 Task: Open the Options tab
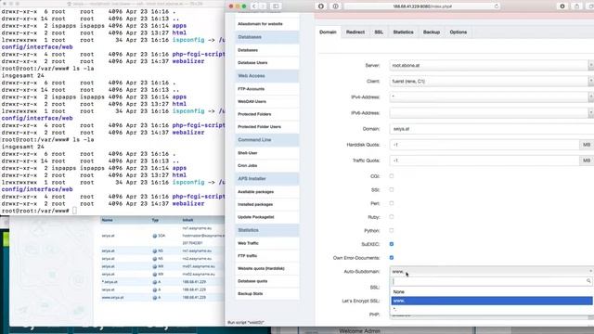tap(458, 32)
